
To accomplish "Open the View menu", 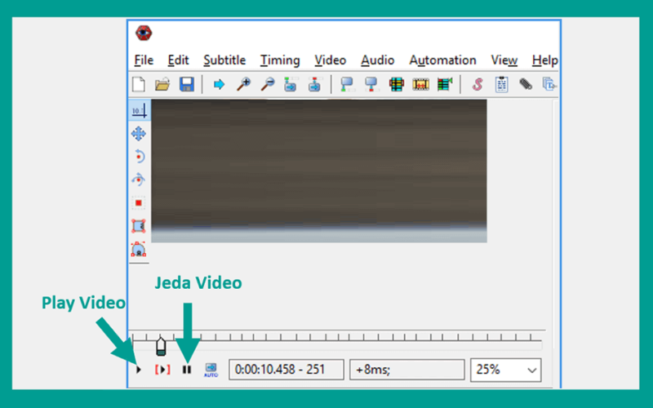I will pyautogui.click(x=504, y=60).
